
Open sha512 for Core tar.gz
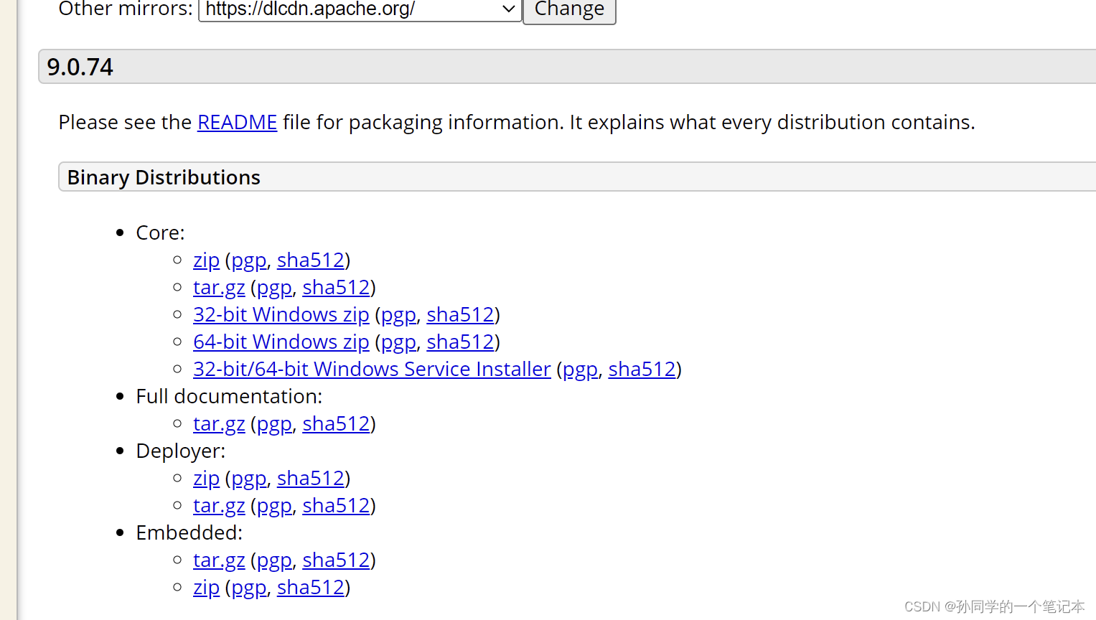tap(336, 288)
